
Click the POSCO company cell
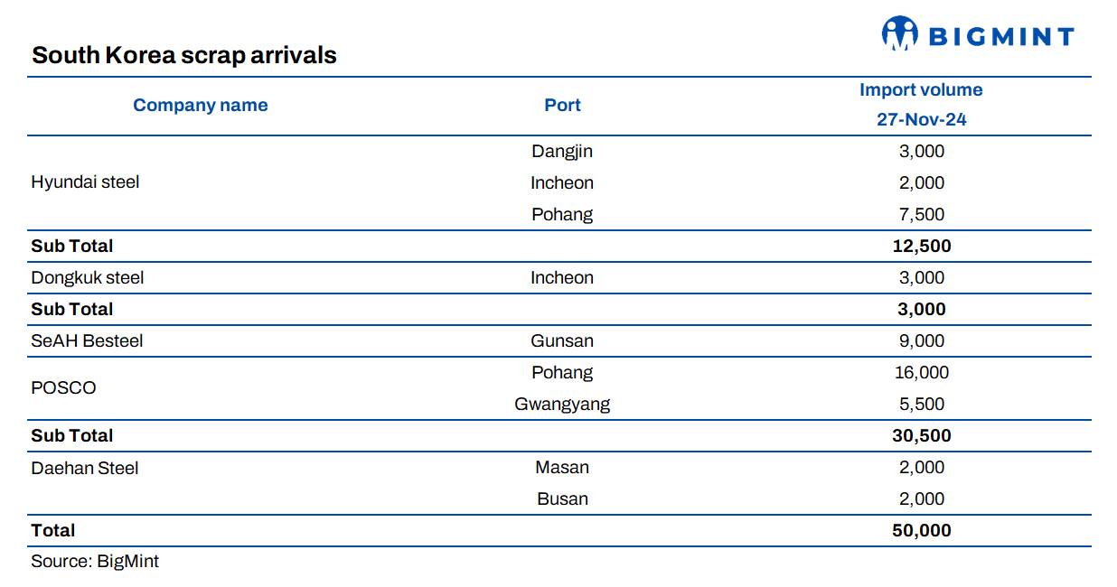(x=63, y=388)
